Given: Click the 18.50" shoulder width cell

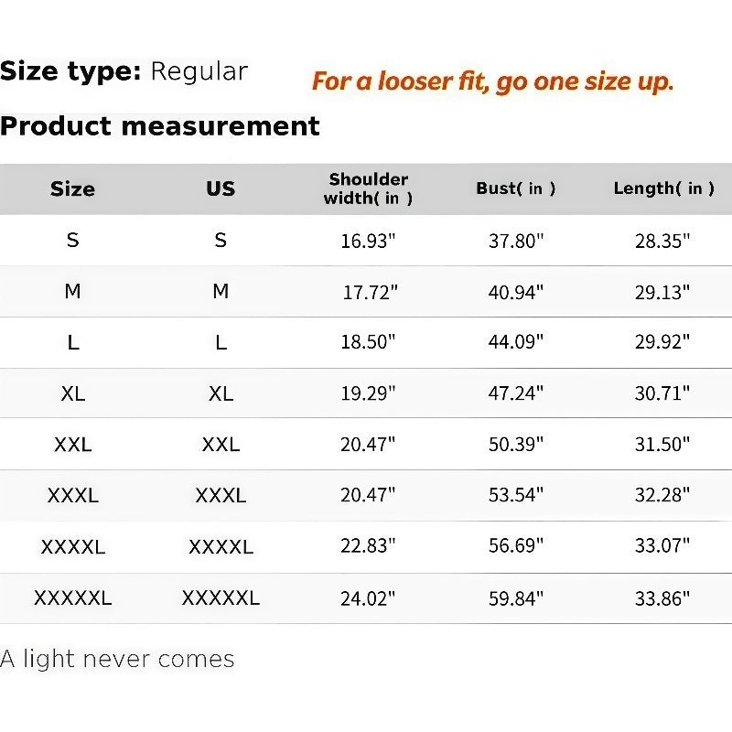Looking at the screenshot, I should tap(368, 342).
